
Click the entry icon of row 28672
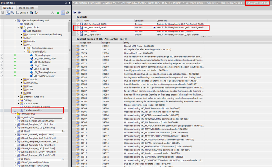[78, 46]
